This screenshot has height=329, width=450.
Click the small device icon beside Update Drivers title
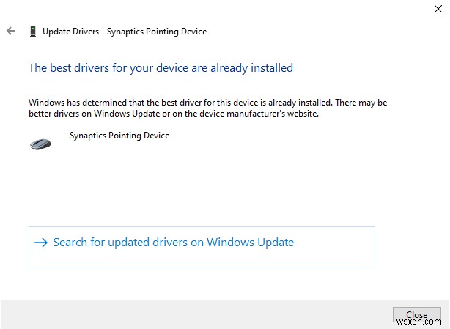point(32,32)
